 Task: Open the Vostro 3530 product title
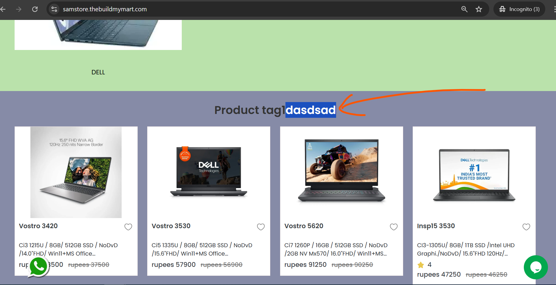coord(171,226)
